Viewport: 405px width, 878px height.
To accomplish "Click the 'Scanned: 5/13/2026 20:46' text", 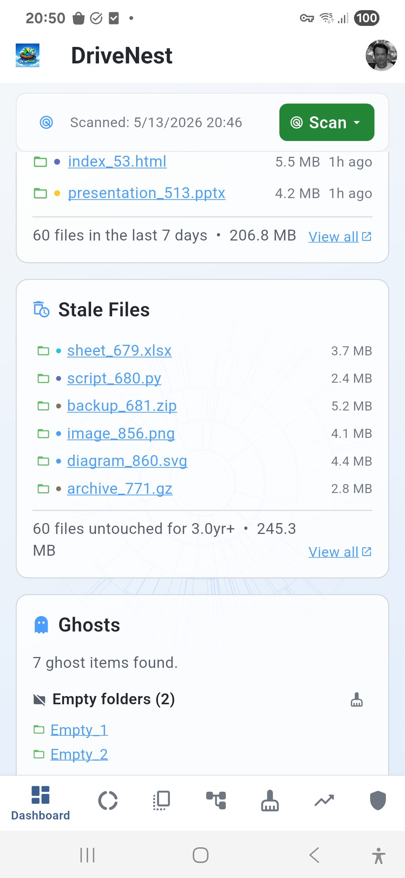I will [x=156, y=122].
